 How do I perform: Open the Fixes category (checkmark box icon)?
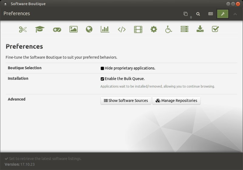(215, 29)
